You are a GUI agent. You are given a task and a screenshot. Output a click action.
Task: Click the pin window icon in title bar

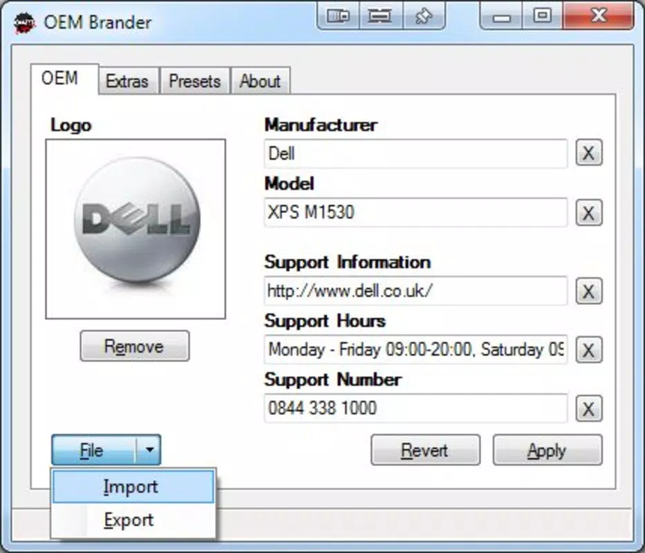pos(424,16)
